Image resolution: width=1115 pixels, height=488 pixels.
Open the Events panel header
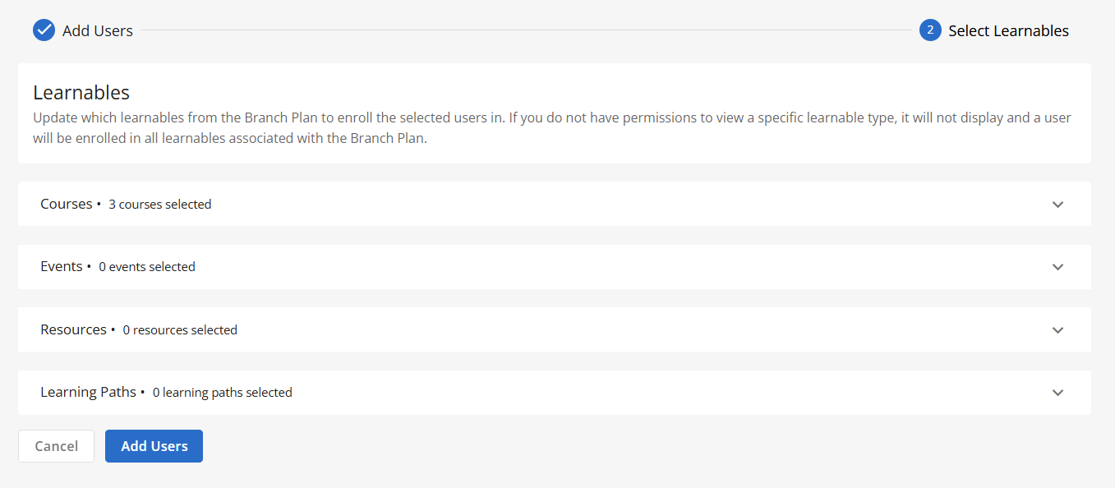[555, 267]
